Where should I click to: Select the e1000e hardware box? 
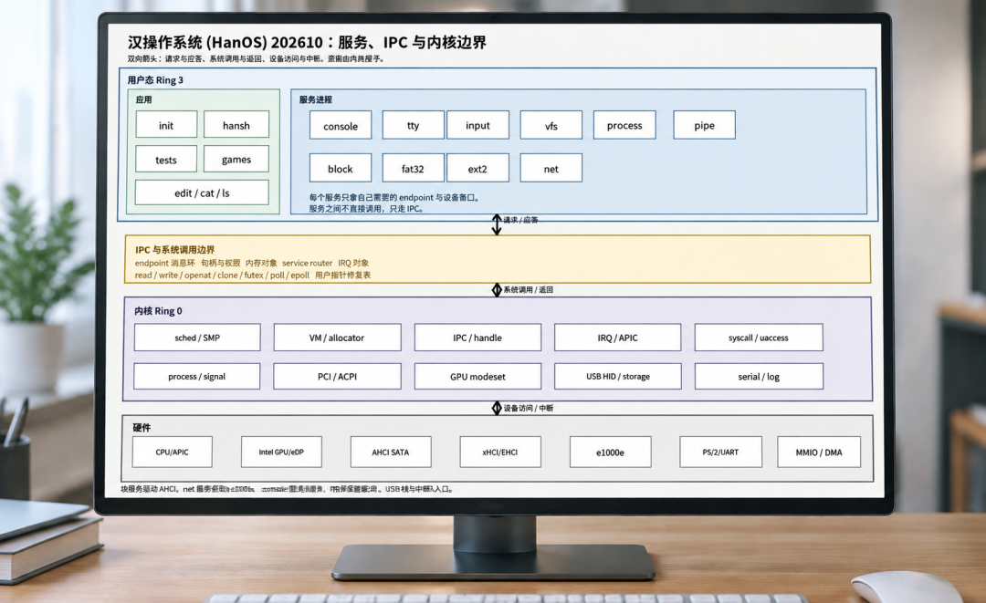610,452
